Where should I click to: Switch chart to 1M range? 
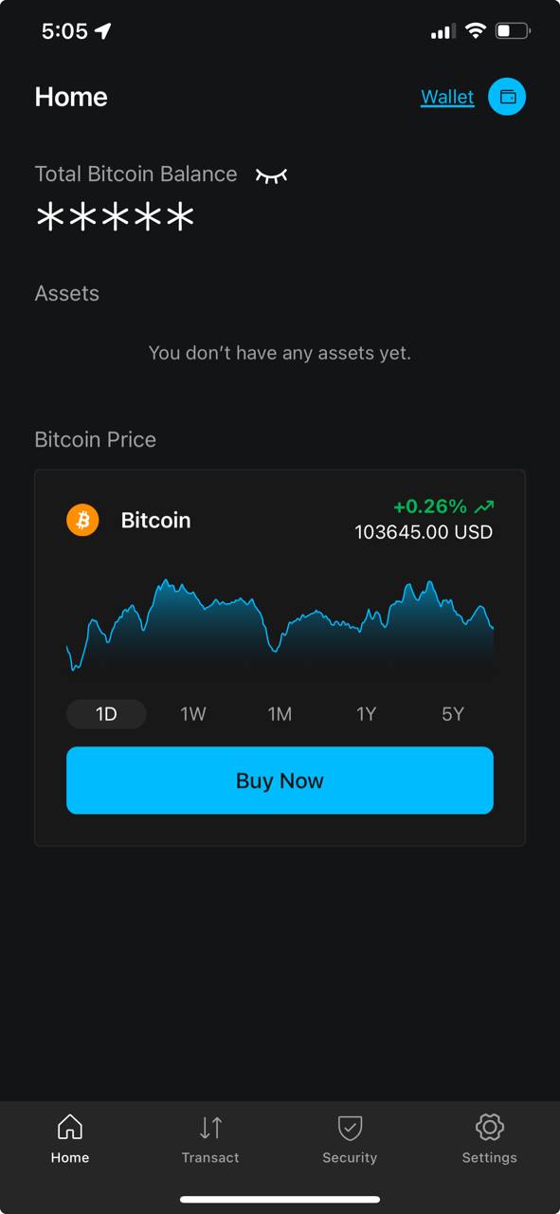(280, 714)
